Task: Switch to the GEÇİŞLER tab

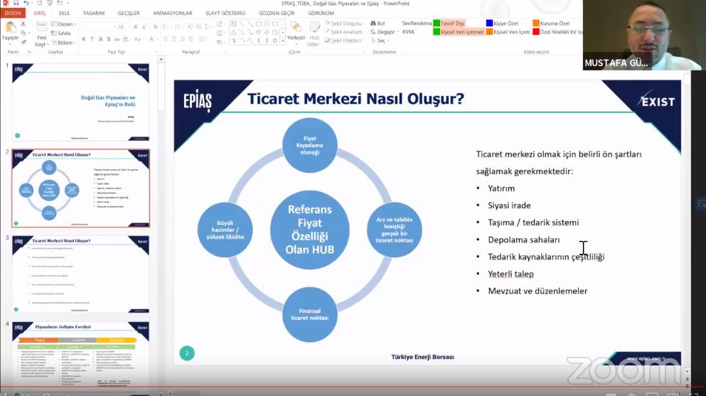Action: point(129,13)
